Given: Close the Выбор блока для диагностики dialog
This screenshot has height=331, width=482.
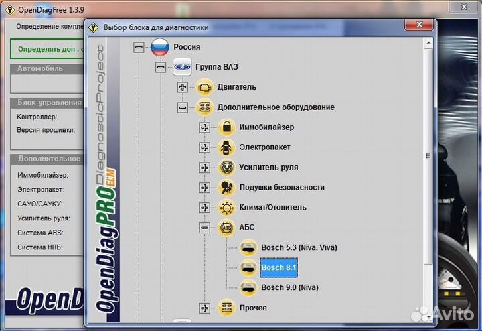Looking at the screenshot, I should tap(419, 25).
